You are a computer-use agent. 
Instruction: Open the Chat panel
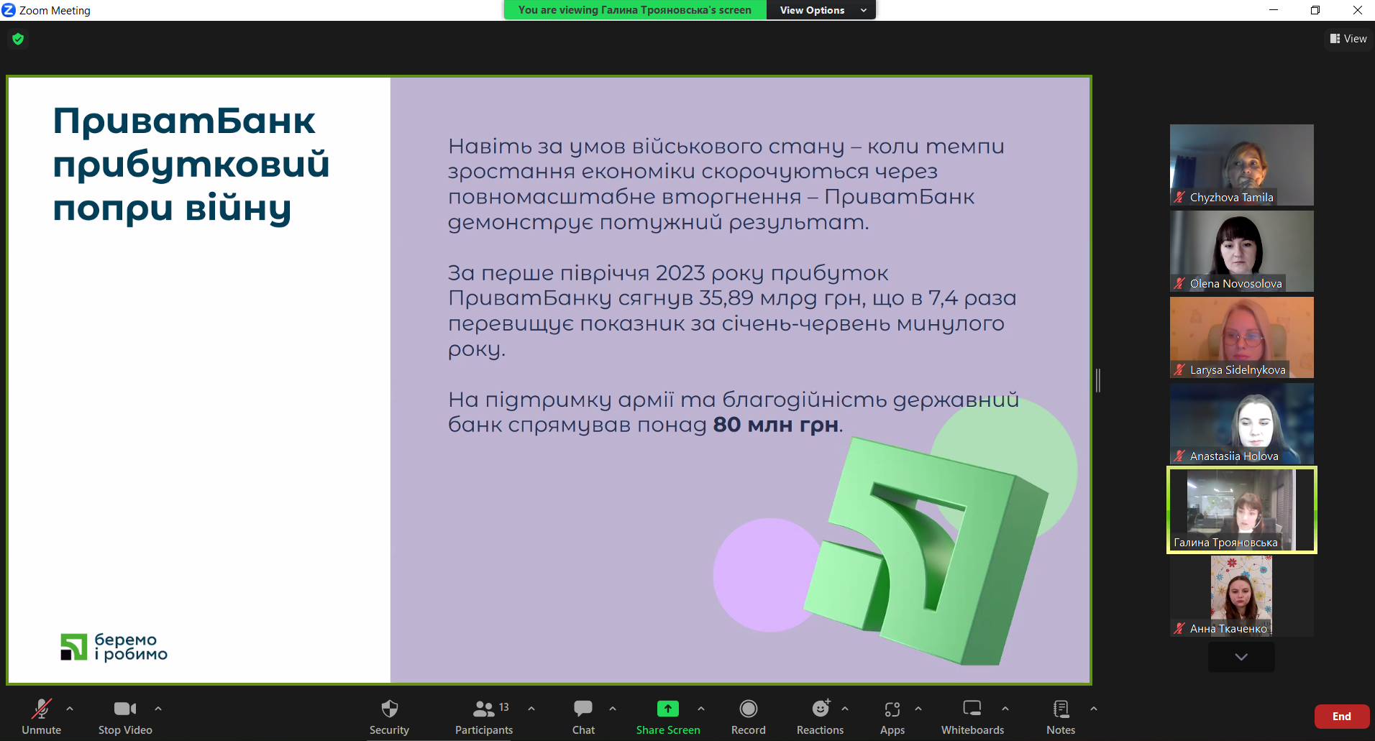[583, 717]
